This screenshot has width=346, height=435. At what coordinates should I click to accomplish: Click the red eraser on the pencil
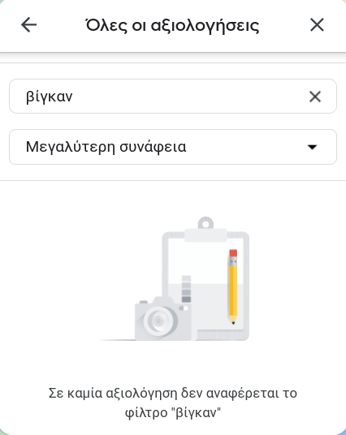point(233,253)
